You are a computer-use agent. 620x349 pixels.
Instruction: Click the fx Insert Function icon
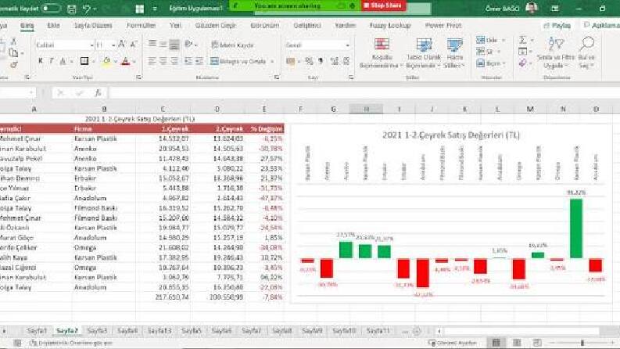pos(98,93)
